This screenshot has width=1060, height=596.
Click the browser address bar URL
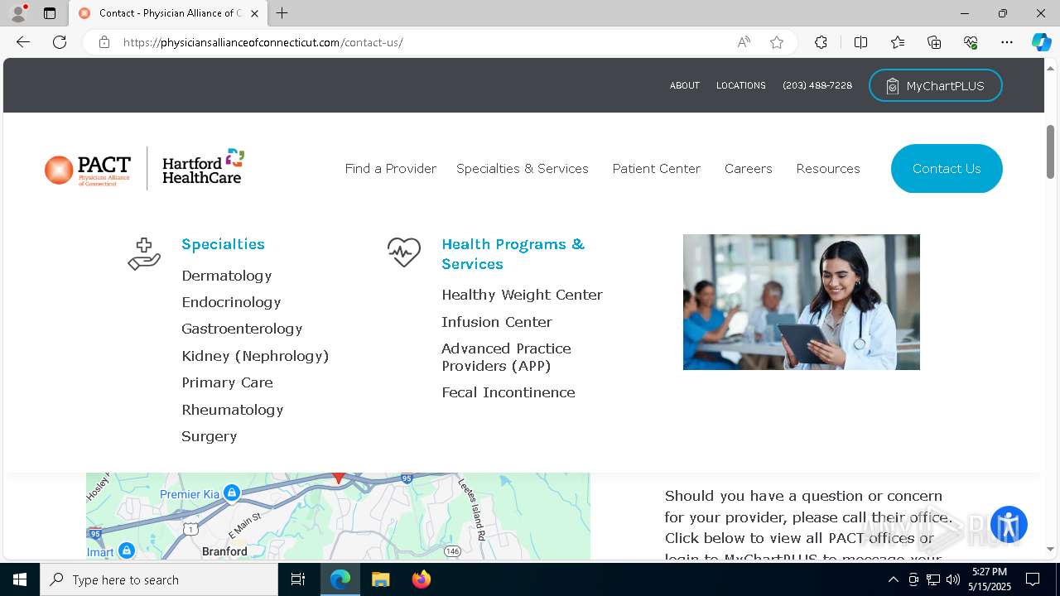263,42
